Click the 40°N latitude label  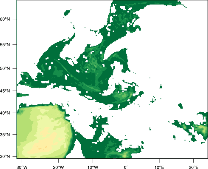coord(5,113)
